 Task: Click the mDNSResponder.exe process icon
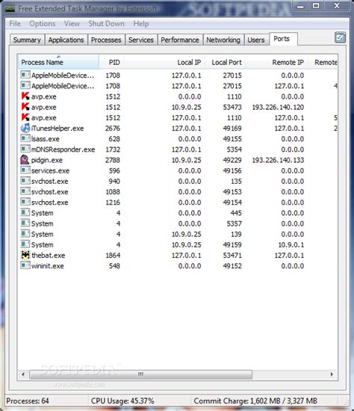point(25,149)
